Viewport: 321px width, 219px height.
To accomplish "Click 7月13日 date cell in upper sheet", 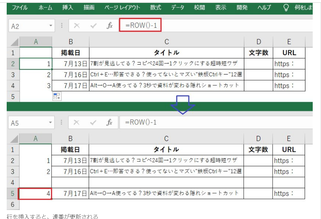I will (x=71, y=64).
